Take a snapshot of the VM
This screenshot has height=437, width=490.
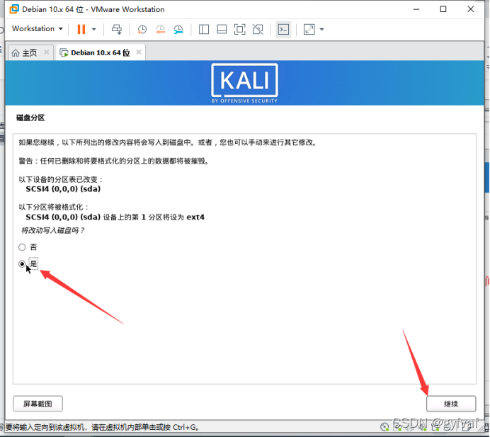(142, 29)
